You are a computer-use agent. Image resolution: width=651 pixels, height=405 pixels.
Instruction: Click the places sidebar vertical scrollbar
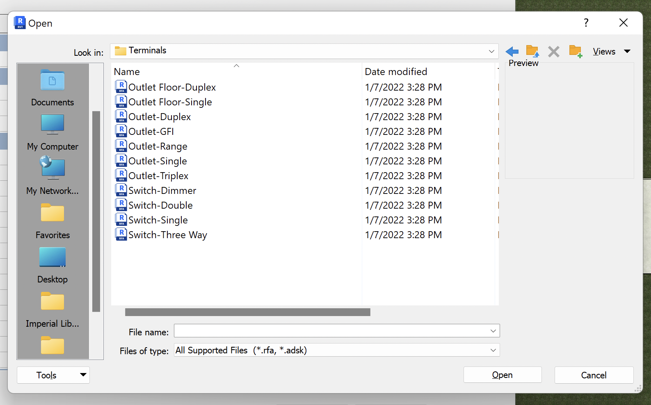96,212
